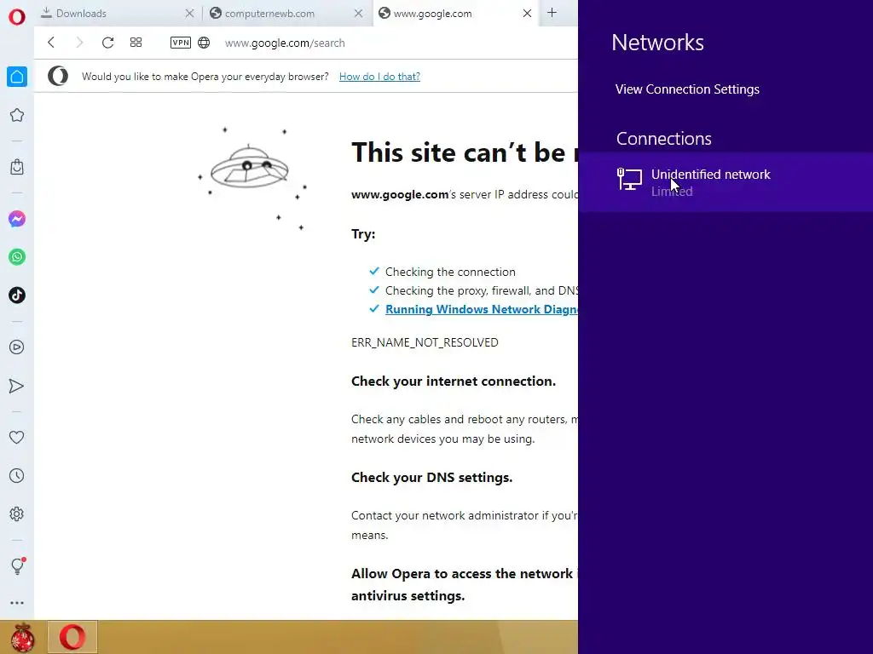Open the Player icon in sidebar

pyautogui.click(x=17, y=347)
